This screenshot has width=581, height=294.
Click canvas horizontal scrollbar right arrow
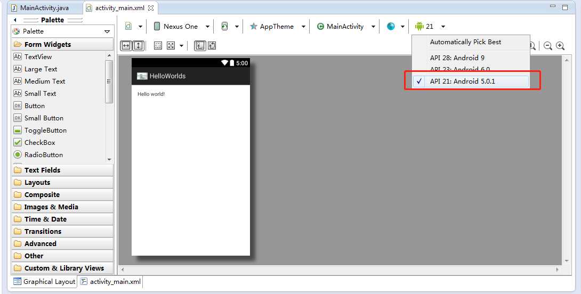click(x=558, y=269)
